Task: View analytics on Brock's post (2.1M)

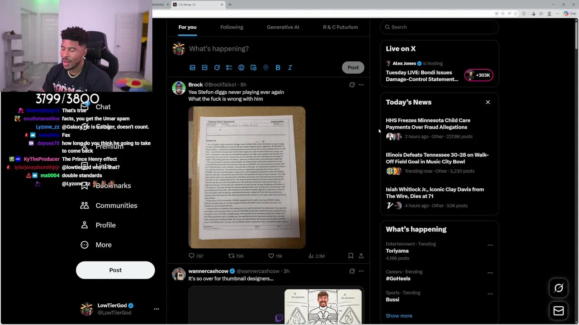Action: 316,256
